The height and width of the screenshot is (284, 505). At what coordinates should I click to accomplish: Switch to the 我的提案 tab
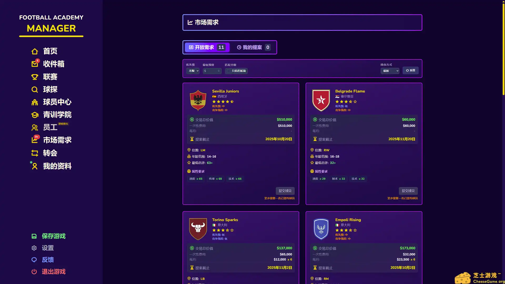coord(252,47)
